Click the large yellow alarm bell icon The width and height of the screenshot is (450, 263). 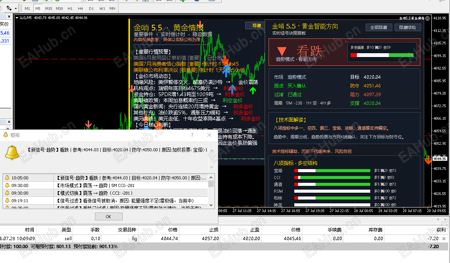click(12, 152)
